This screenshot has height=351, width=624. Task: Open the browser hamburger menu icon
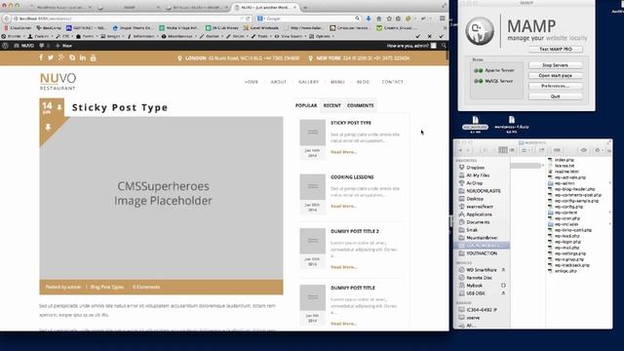[442, 19]
